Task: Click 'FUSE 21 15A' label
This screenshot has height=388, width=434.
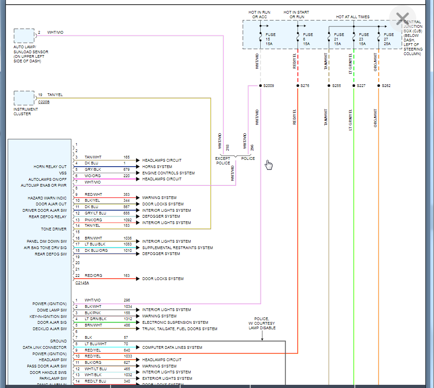Action: (339, 39)
